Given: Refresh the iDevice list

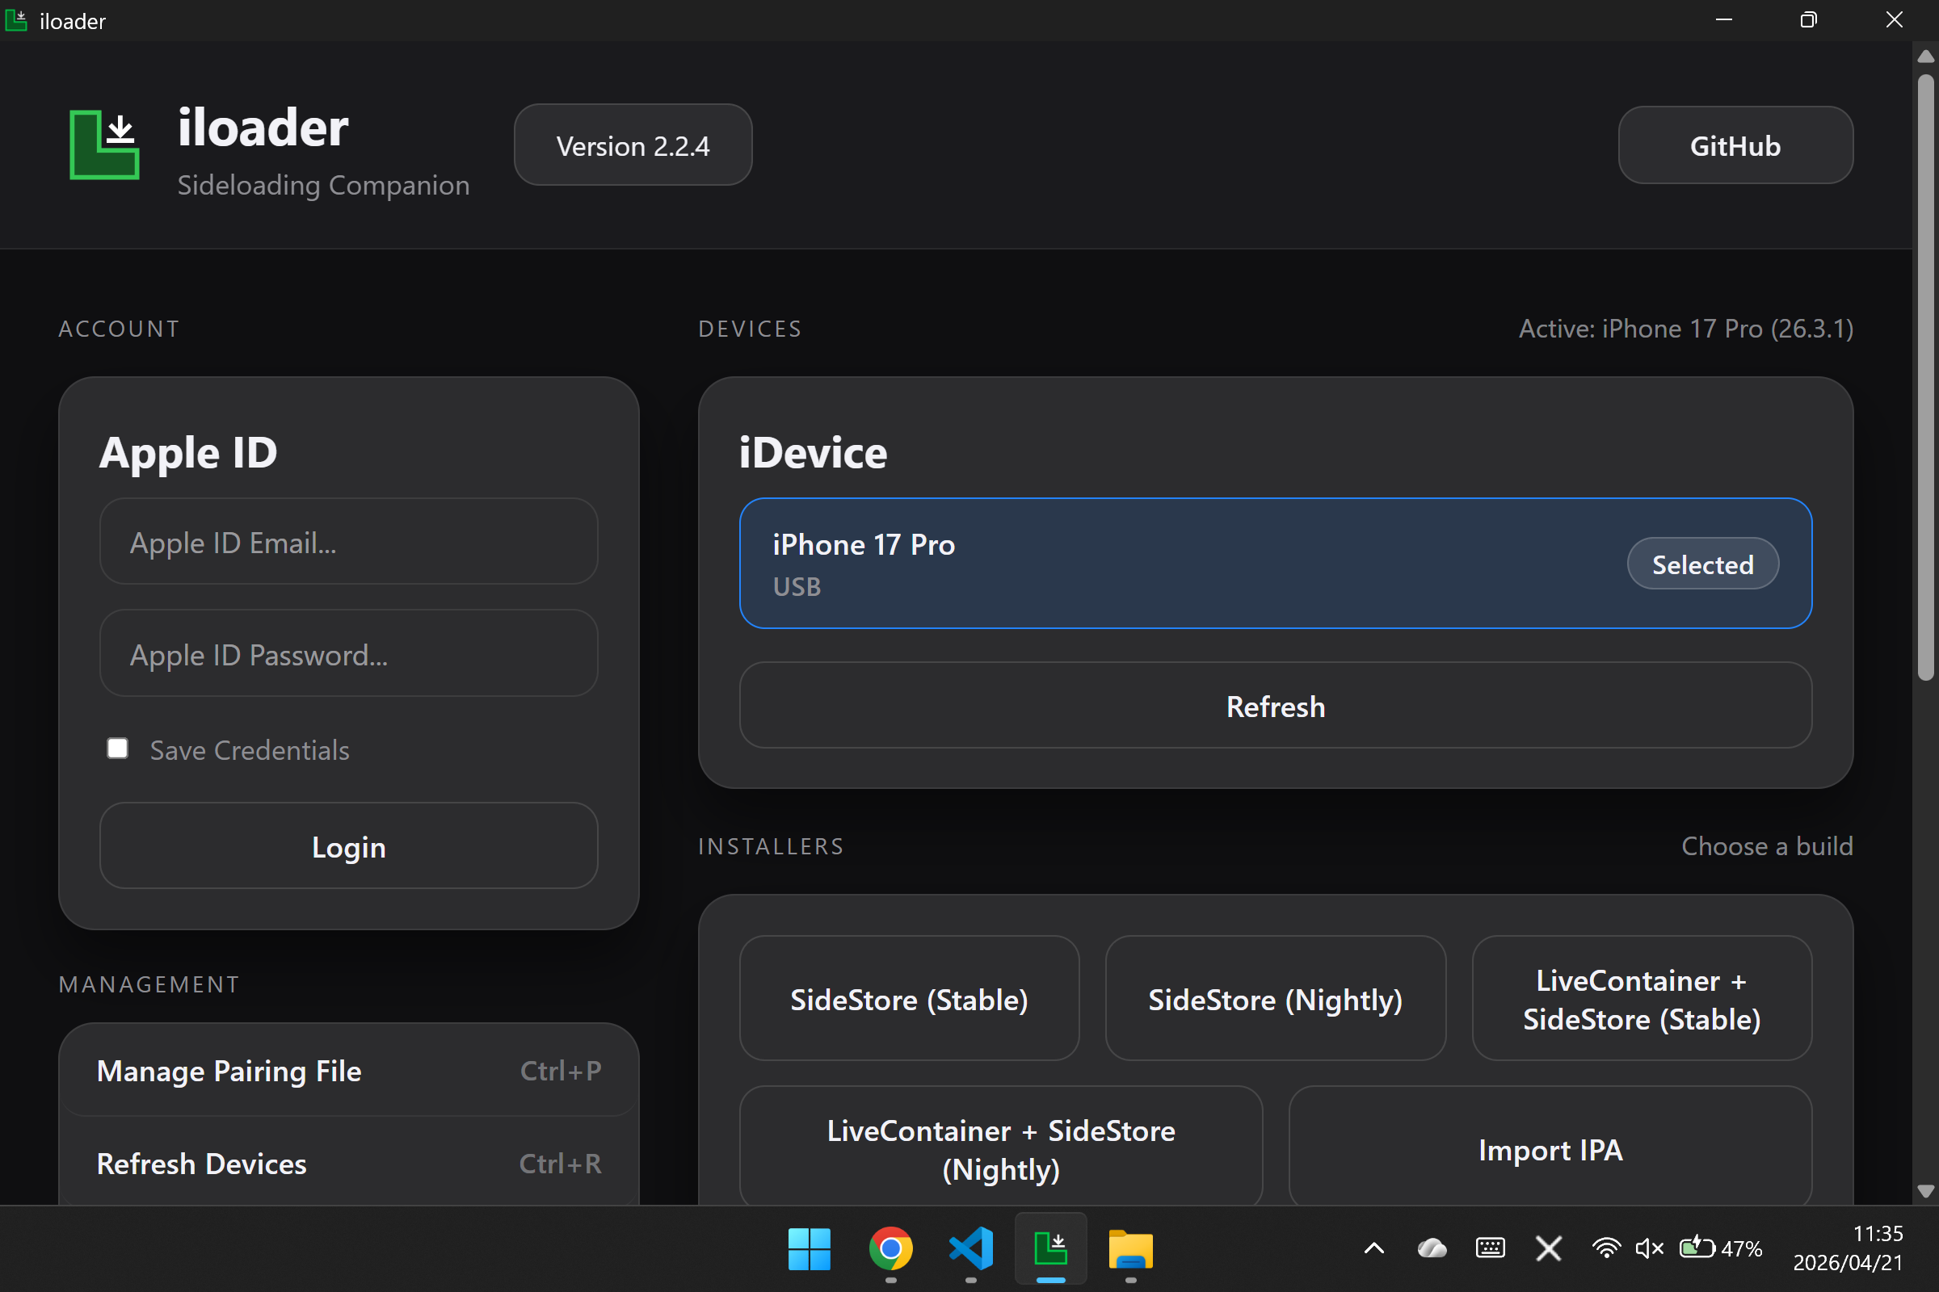Looking at the screenshot, I should pyautogui.click(x=1276, y=706).
